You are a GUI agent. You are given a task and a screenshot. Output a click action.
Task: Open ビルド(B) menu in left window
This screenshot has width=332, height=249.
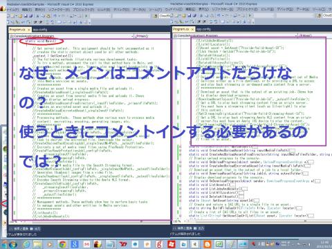point(104,10)
